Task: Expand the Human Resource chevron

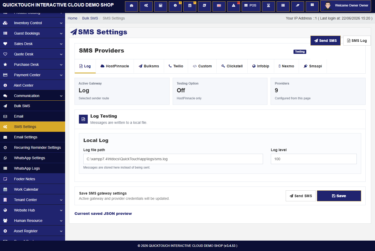Action: 61,221
